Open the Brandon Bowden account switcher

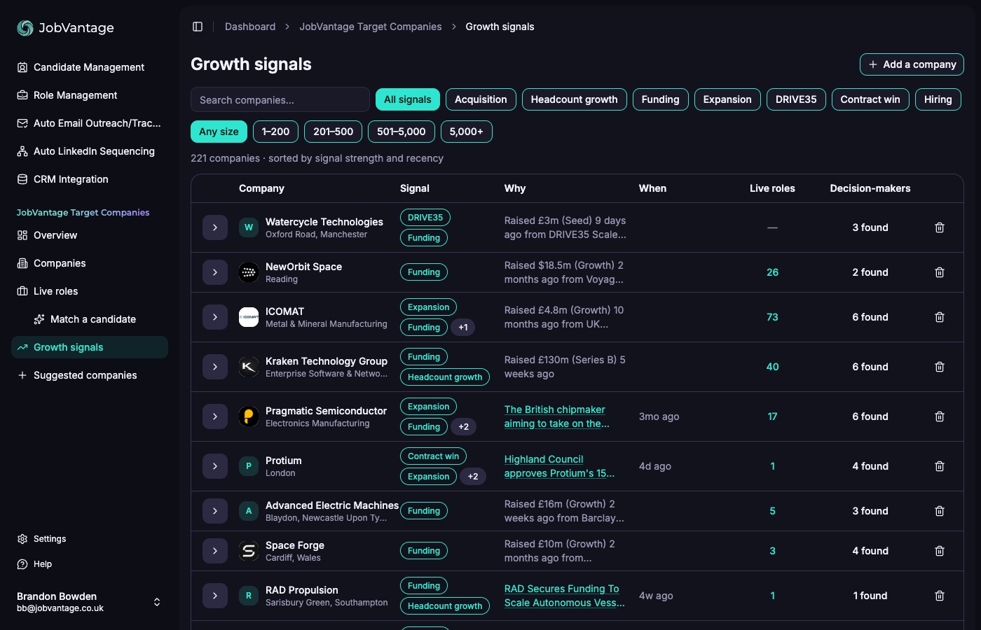tap(90, 602)
